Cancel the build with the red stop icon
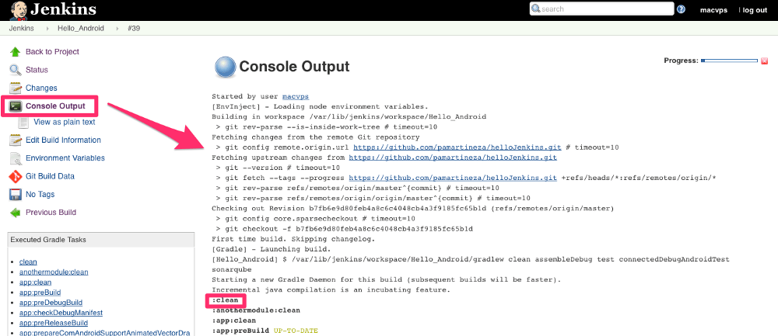 pos(764,61)
